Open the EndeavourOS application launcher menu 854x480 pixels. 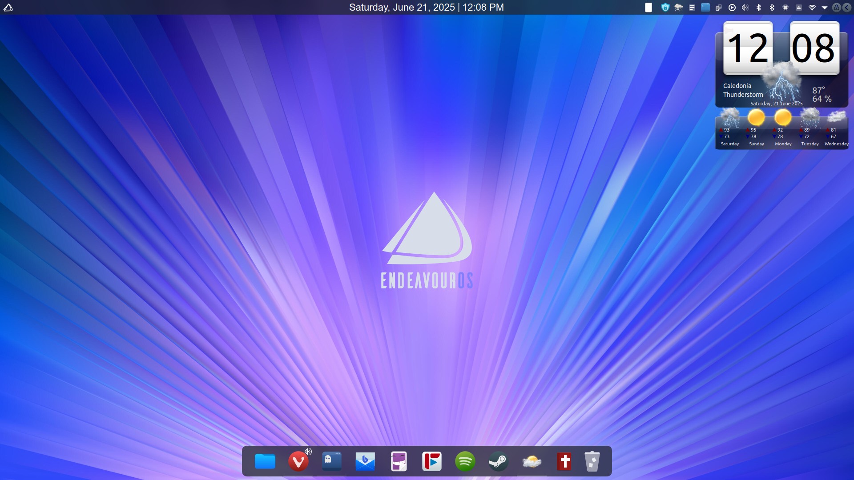[x=8, y=8]
